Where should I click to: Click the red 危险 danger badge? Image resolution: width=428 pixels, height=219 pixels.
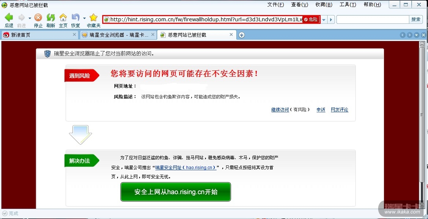pyautogui.click(x=311, y=19)
